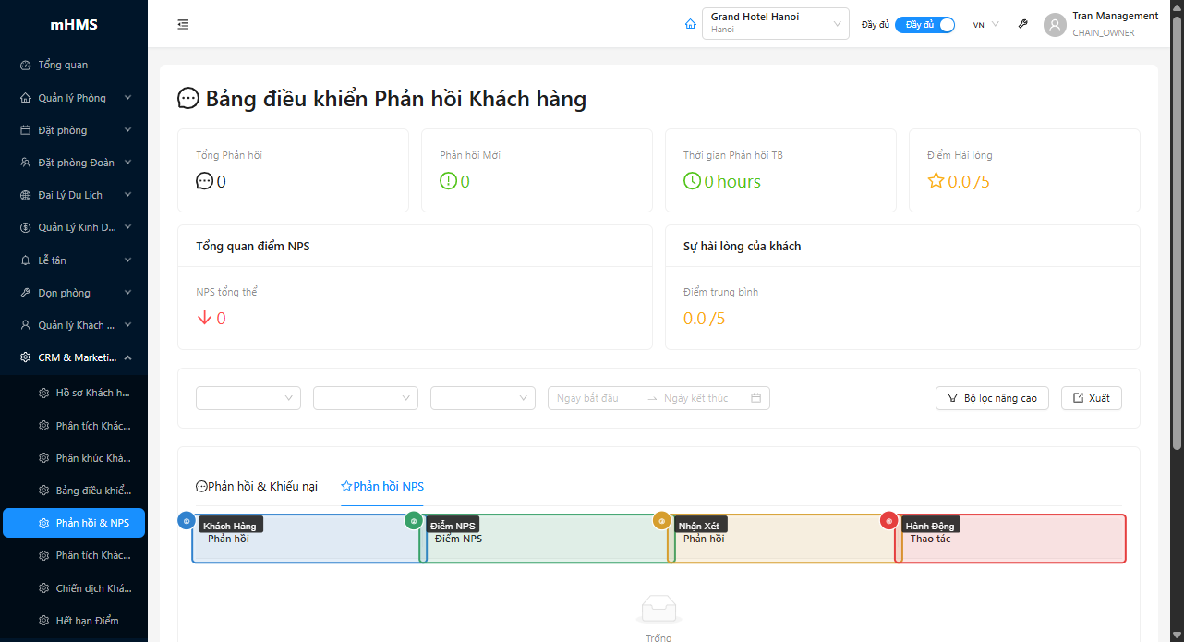This screenshot has height=642, width=1184.
Task: Click the user avatar icon
Action: [x=1055, y=25]
